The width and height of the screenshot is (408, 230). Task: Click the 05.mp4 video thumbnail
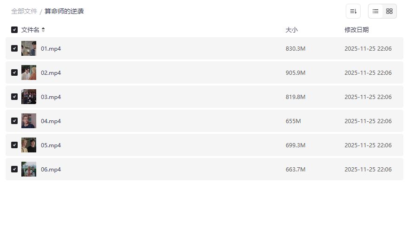point(29,145)
